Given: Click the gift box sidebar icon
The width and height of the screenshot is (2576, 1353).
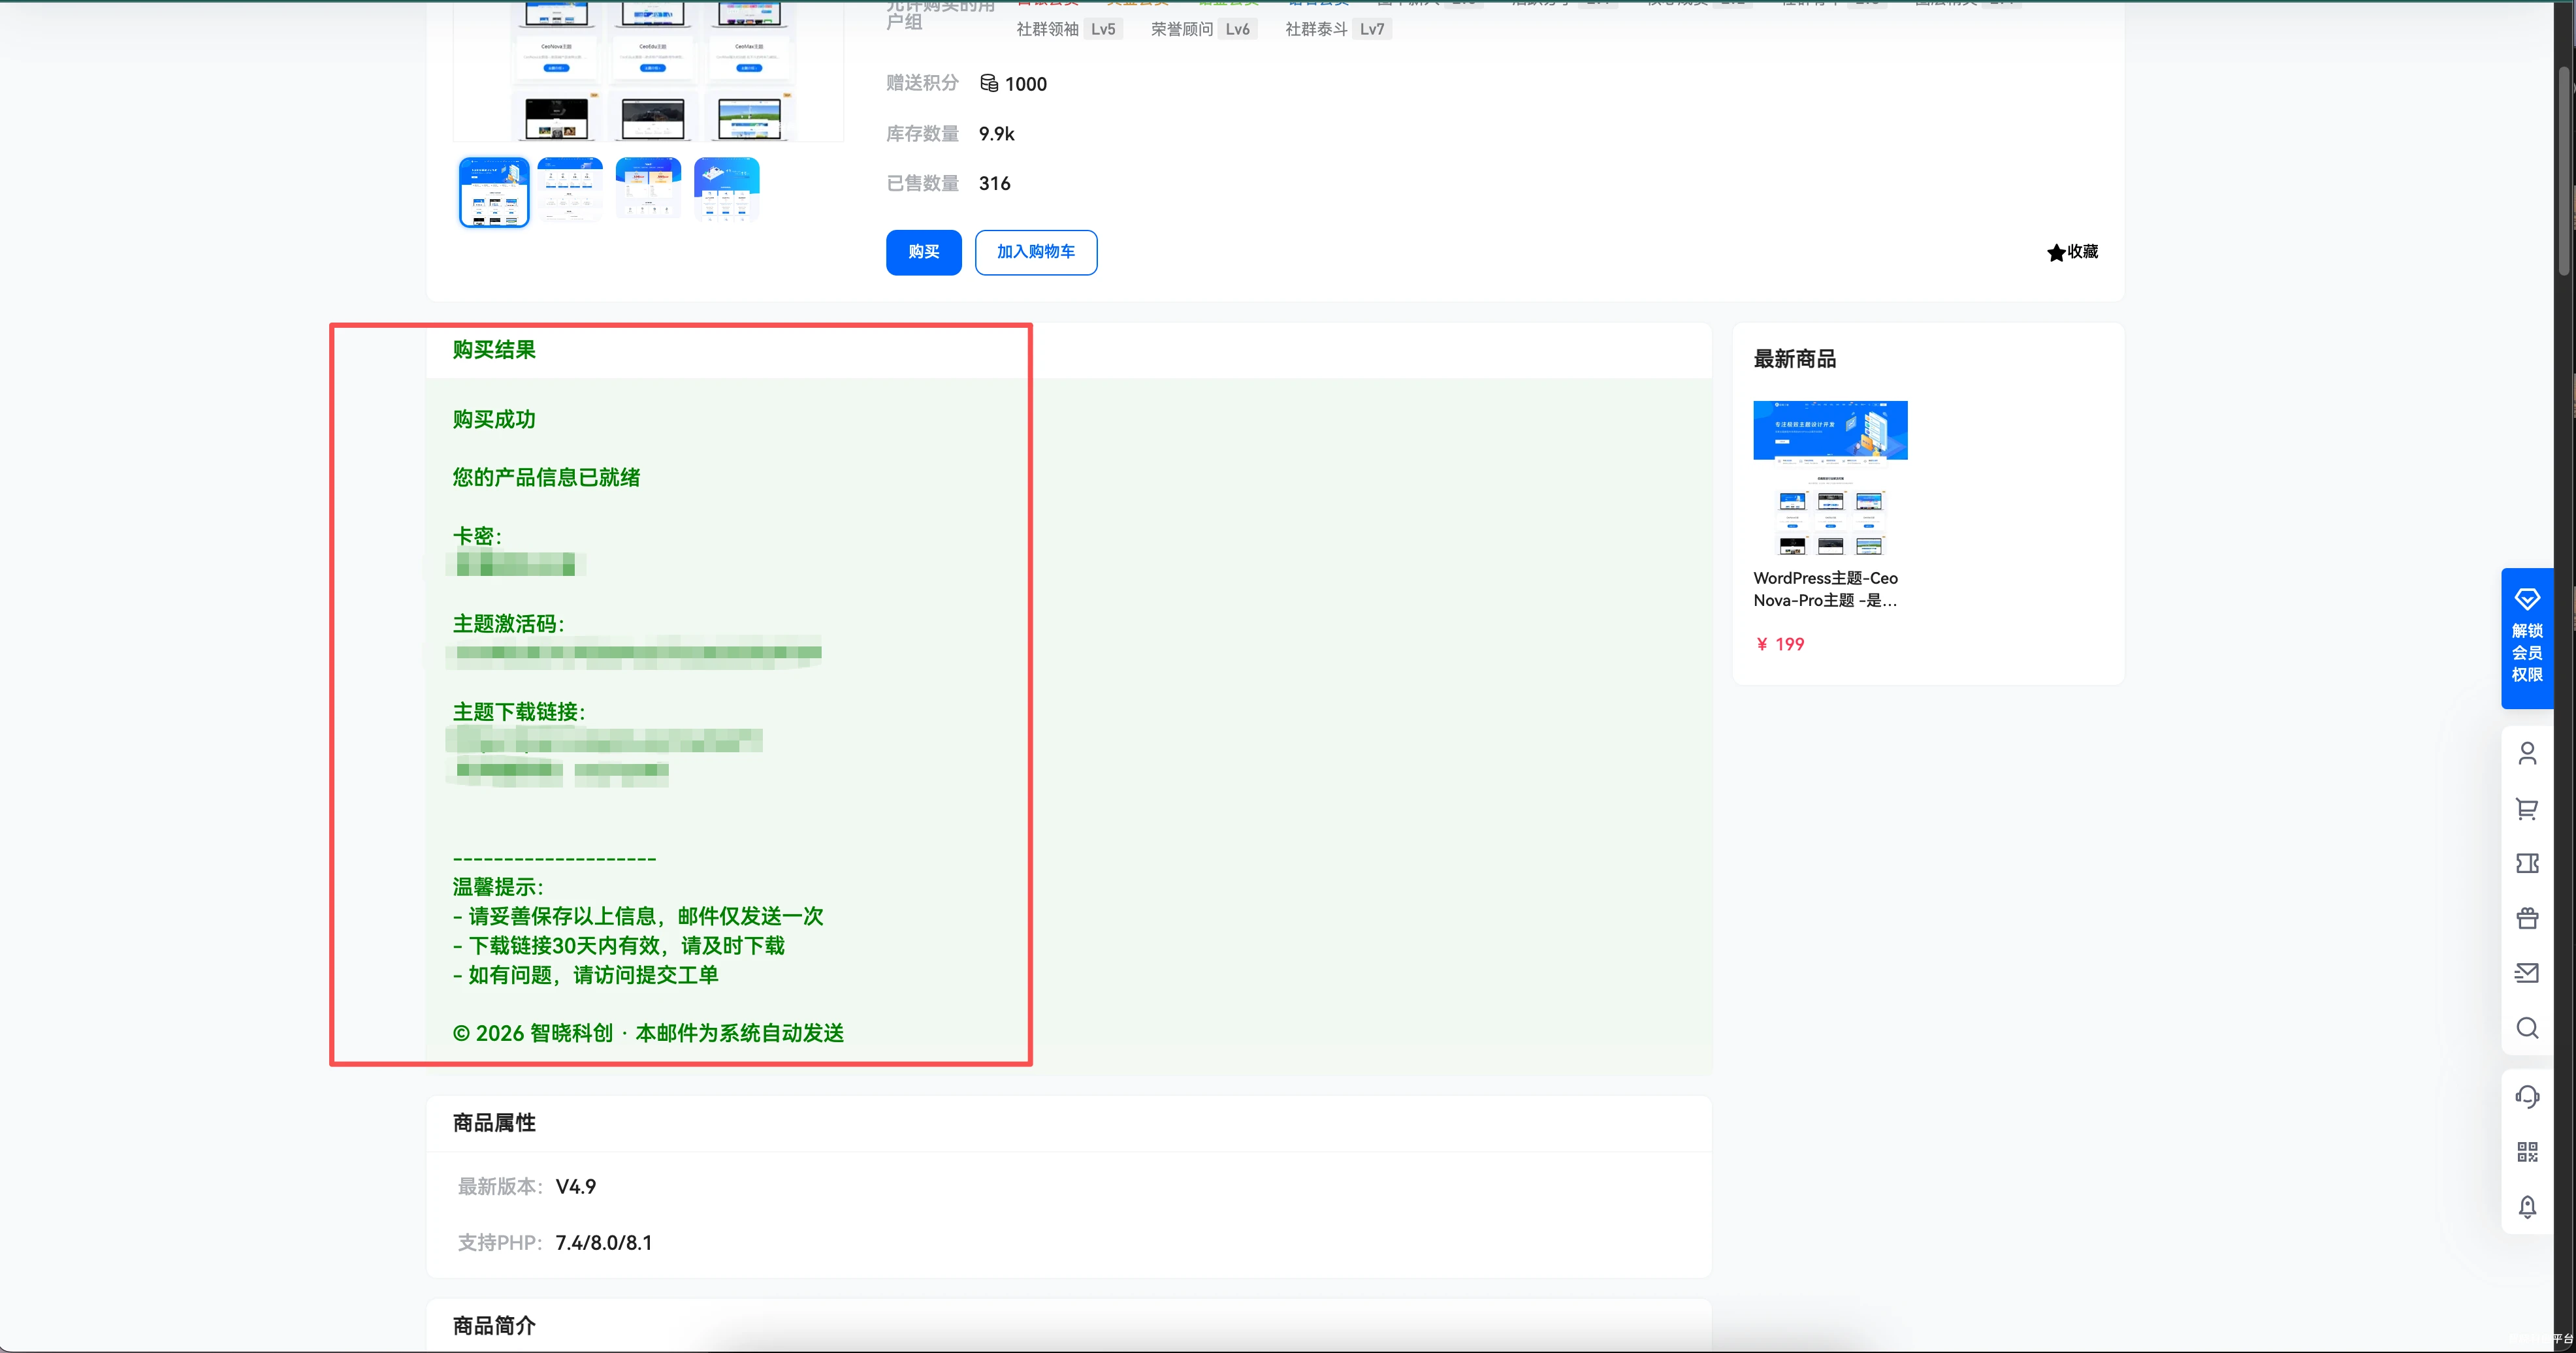Looking at the screenshot, I should coord(2527,918).
